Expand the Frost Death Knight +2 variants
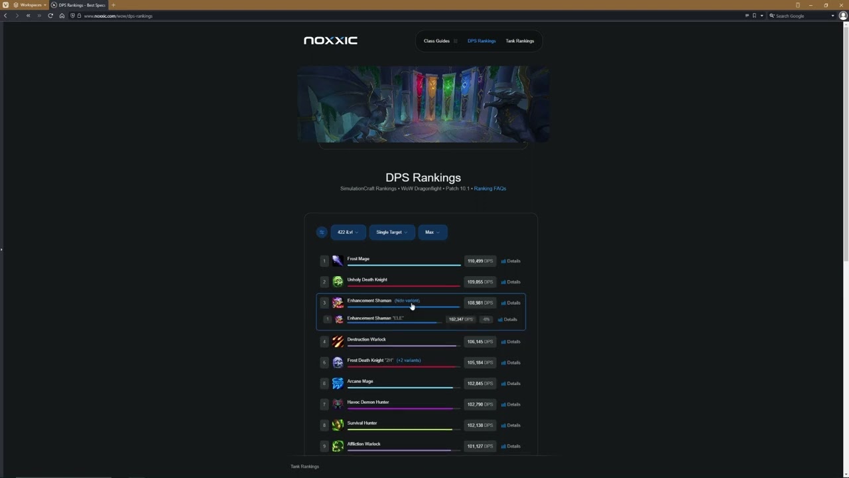 tap(409, 360)
